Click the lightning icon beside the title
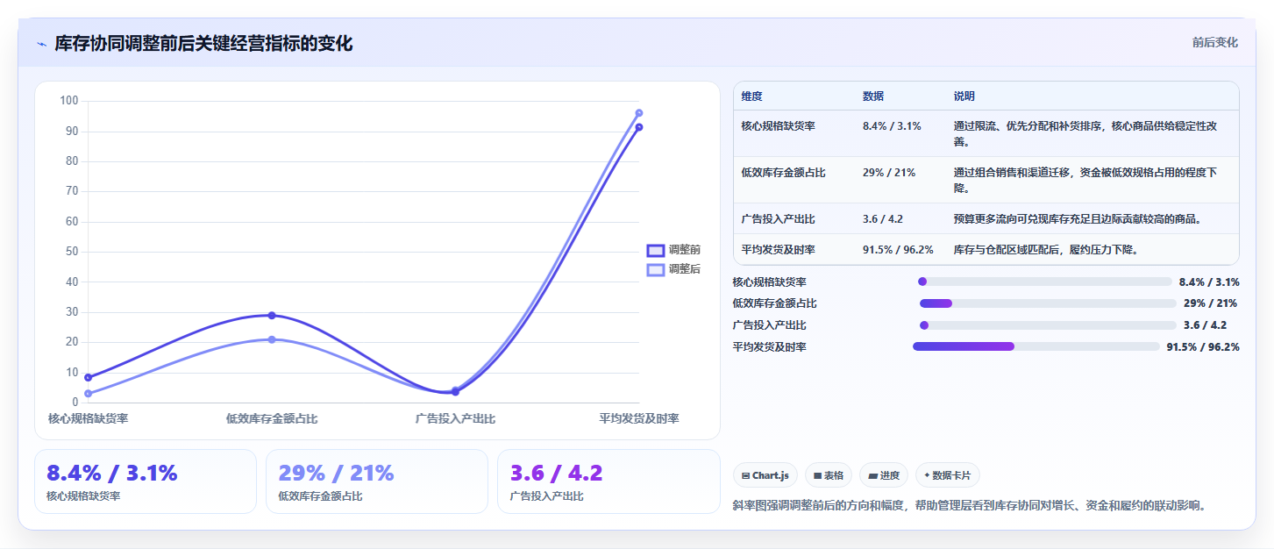This screenshot has width=1274, height=549. [41, 44]
